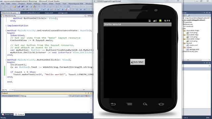
Task: Open the Project menu
Action: (22, 4)
